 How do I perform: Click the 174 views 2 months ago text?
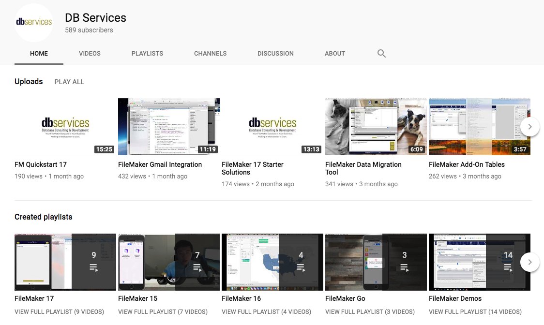click(x=258, y=184)
